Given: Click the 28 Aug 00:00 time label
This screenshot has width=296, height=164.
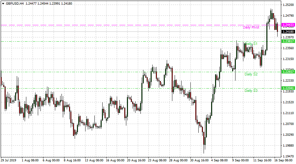Looking at the screenshot, I should coord(178,160).
